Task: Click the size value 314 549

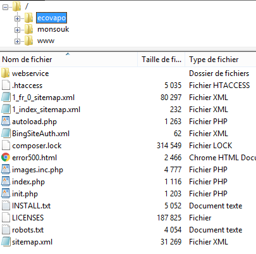Action: (169, 146)
